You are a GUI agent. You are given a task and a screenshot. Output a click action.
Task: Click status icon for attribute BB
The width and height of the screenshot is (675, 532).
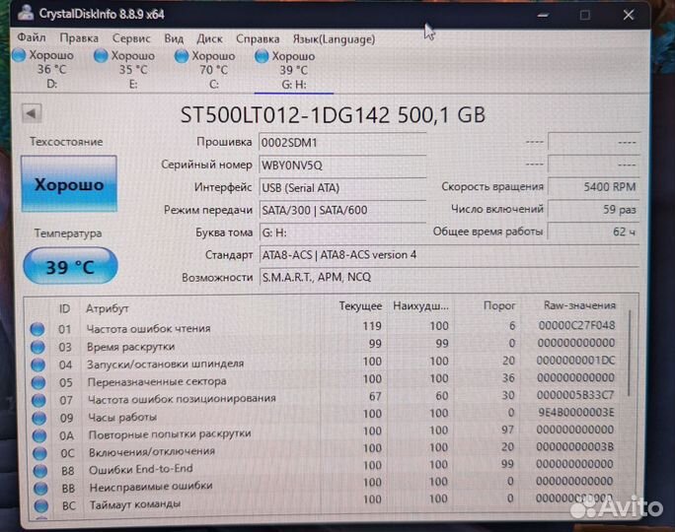pyautogui.click(x=40, y=489)
